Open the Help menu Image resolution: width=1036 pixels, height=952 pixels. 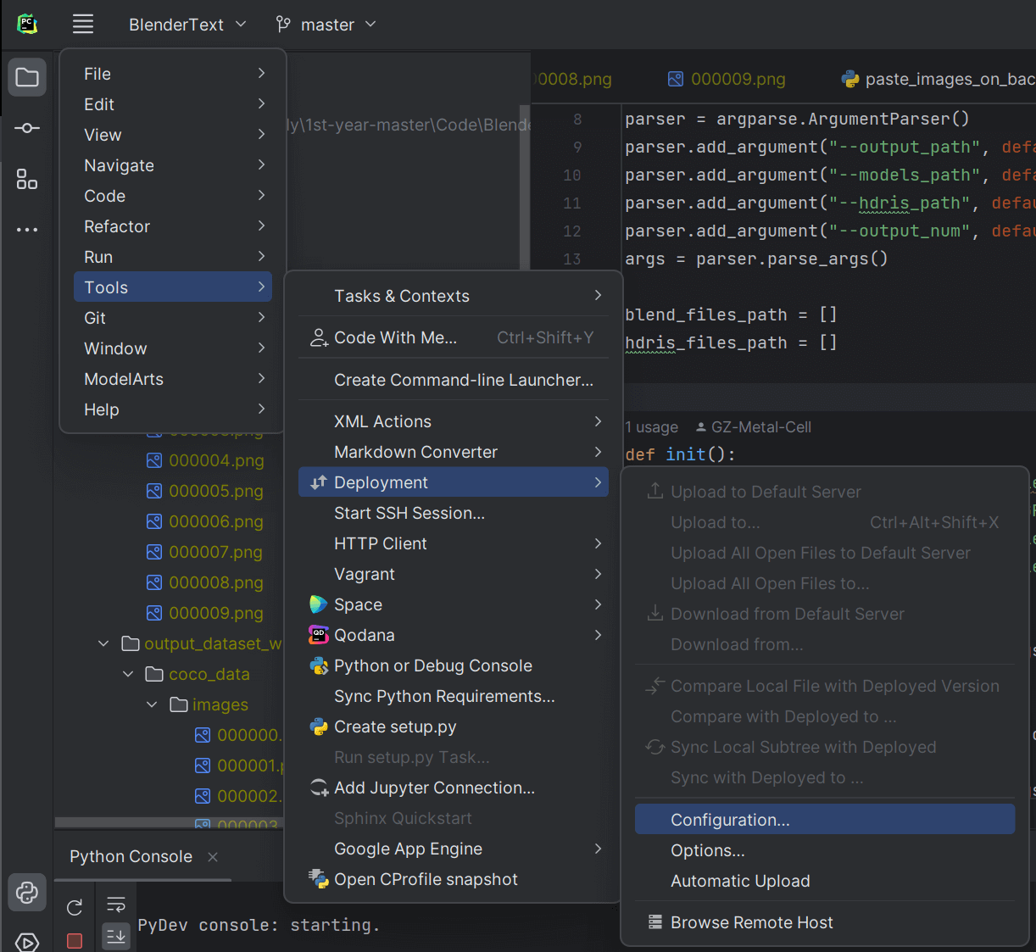tap(173, 409)
